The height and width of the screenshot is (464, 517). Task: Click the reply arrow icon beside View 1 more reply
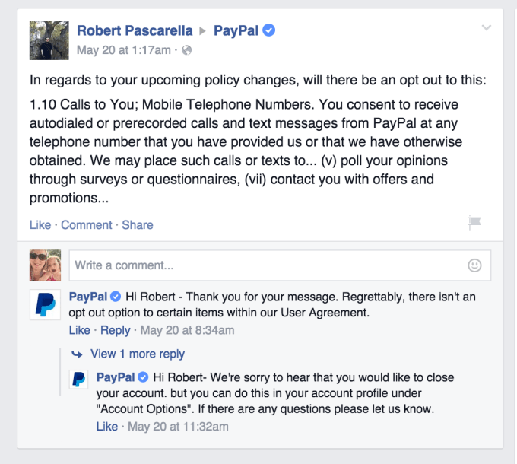coord(77,354)
